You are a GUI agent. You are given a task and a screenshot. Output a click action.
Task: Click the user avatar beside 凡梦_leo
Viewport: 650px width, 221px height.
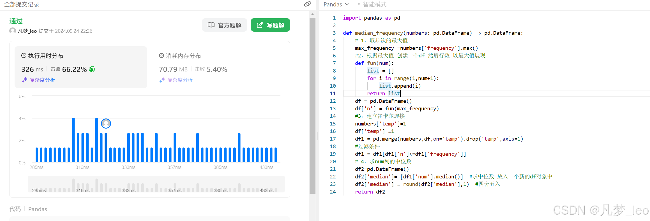[13, 31]
